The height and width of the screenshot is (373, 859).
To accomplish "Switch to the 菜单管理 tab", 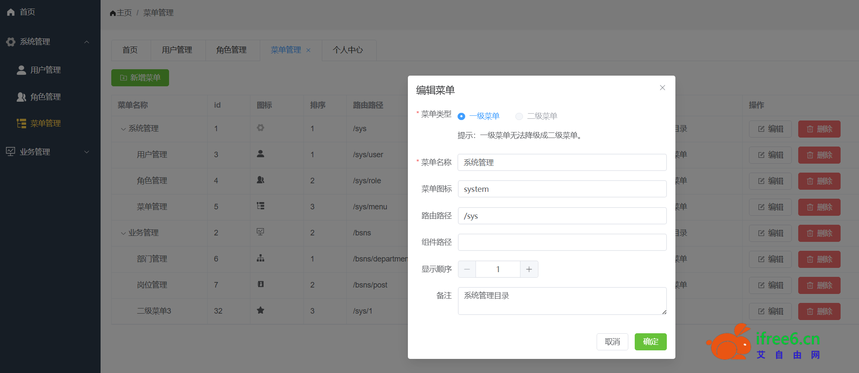I will pos(286,50).
